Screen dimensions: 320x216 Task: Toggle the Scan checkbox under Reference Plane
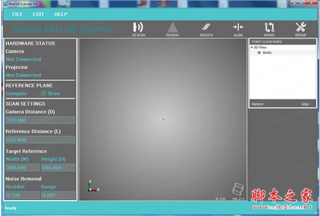43,93
